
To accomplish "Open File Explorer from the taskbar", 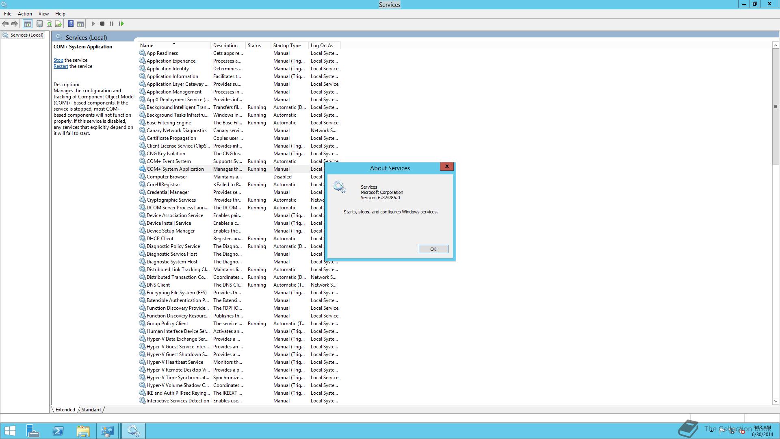I will pyautogui.click(x=83, y=431).
